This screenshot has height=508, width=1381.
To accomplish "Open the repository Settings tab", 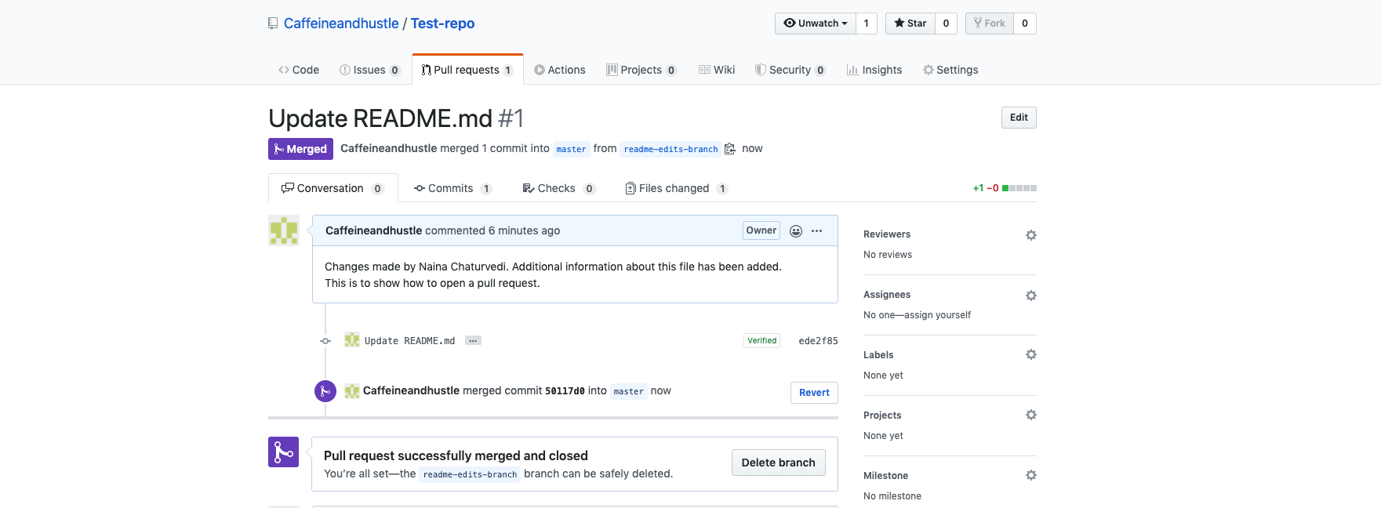I will coord(950,70).
